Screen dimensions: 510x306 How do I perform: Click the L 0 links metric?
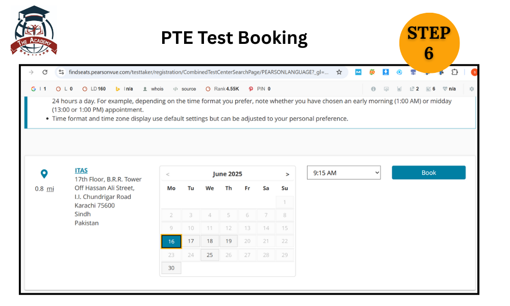pos(64,89)
